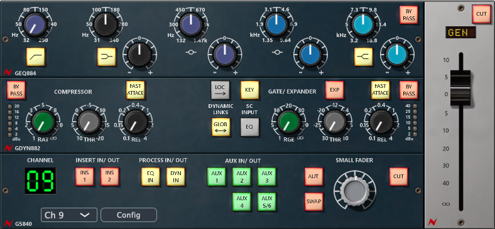Screen dimensions: 495x229
Task: Toggle the EQ IN process button
Action: [x=151, y=176]
